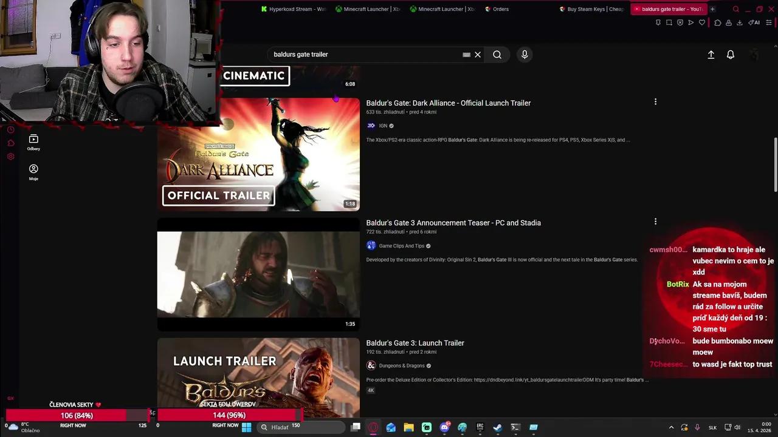Screen dimensions: 778x437
Task: Click the 4K badge under Launch Trailer
Action: click(371, 390)
